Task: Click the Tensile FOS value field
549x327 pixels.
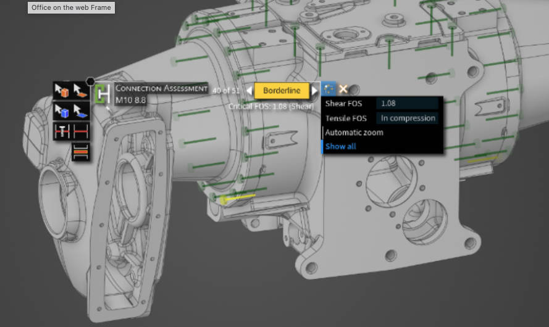Action: (x=408, y=118)
